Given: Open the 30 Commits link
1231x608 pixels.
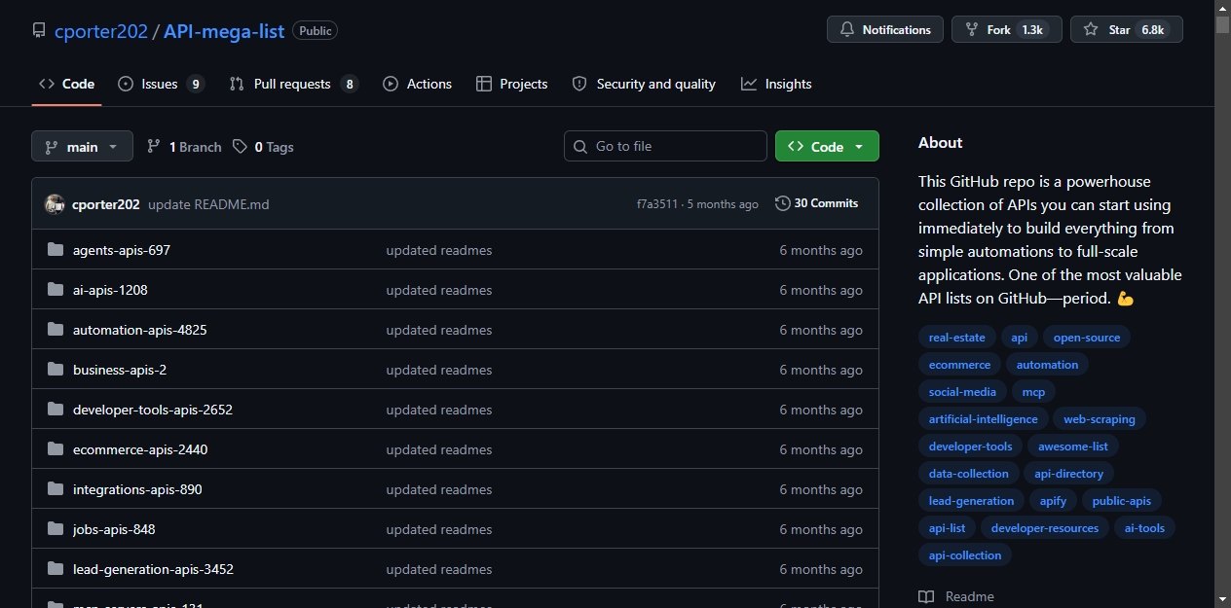Looking at the screenshot, I should [x=817, y=203].
